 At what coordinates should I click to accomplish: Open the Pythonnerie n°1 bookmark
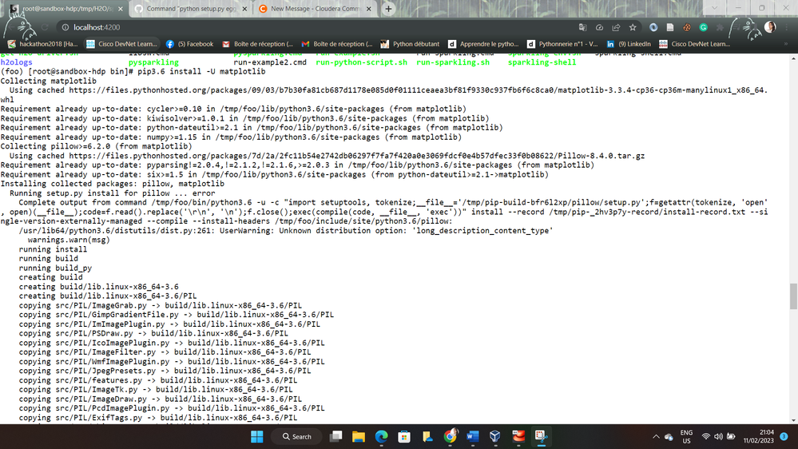point(562,44)
